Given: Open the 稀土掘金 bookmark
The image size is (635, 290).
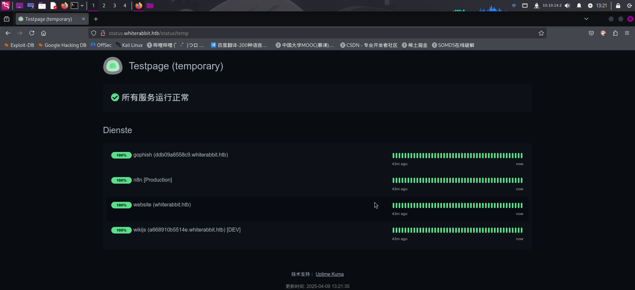Looking at the screenshot, I should pyautogui.click(x=415, y=45).
